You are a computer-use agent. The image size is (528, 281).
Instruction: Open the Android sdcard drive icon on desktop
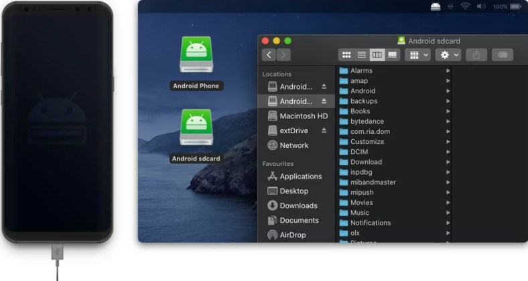(196, 127)
